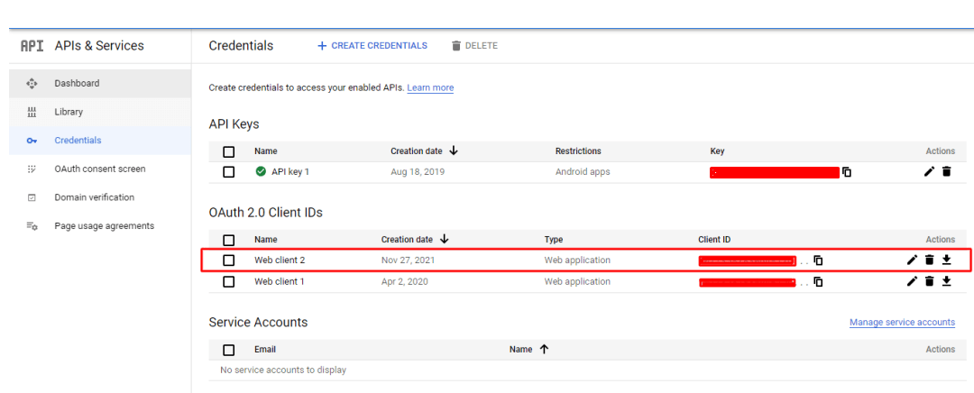Go to Domain verification page
Screen dimensions: 974x393
(100, 197)
